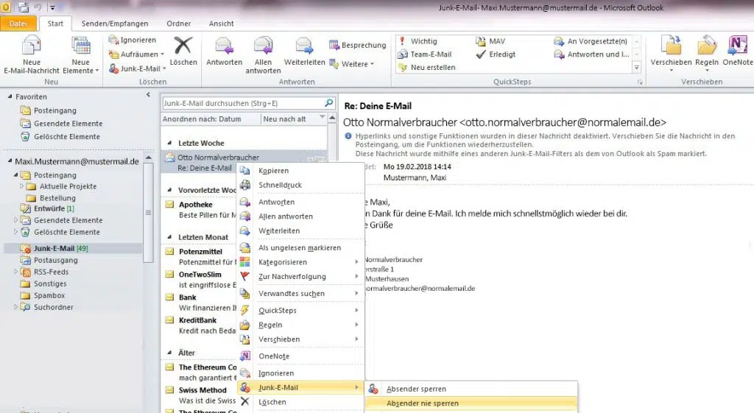
Task: Open the Spambox folder
Action: tap(49, 295)
